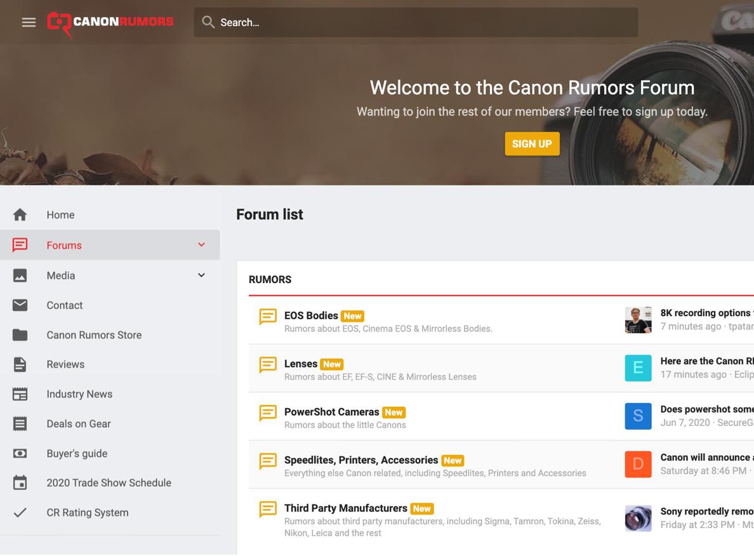The height and width of the screenshot is (556, 754).
Task: Open the hamburger menu icon
Action: 29,22
